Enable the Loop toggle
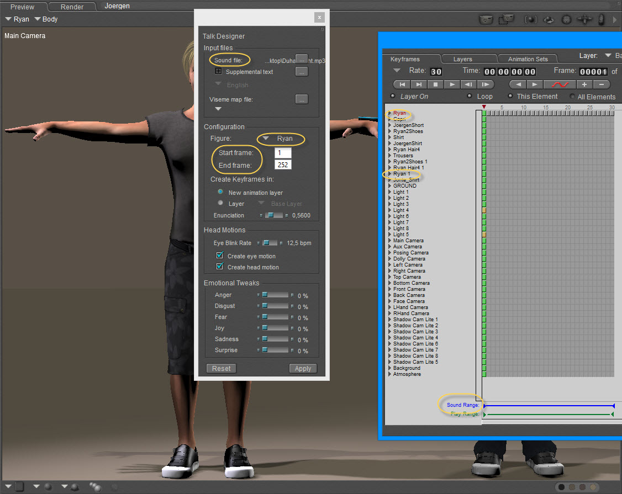Viewport: 622px width, 494px height. pyautogui.click(x=470, y=96)
